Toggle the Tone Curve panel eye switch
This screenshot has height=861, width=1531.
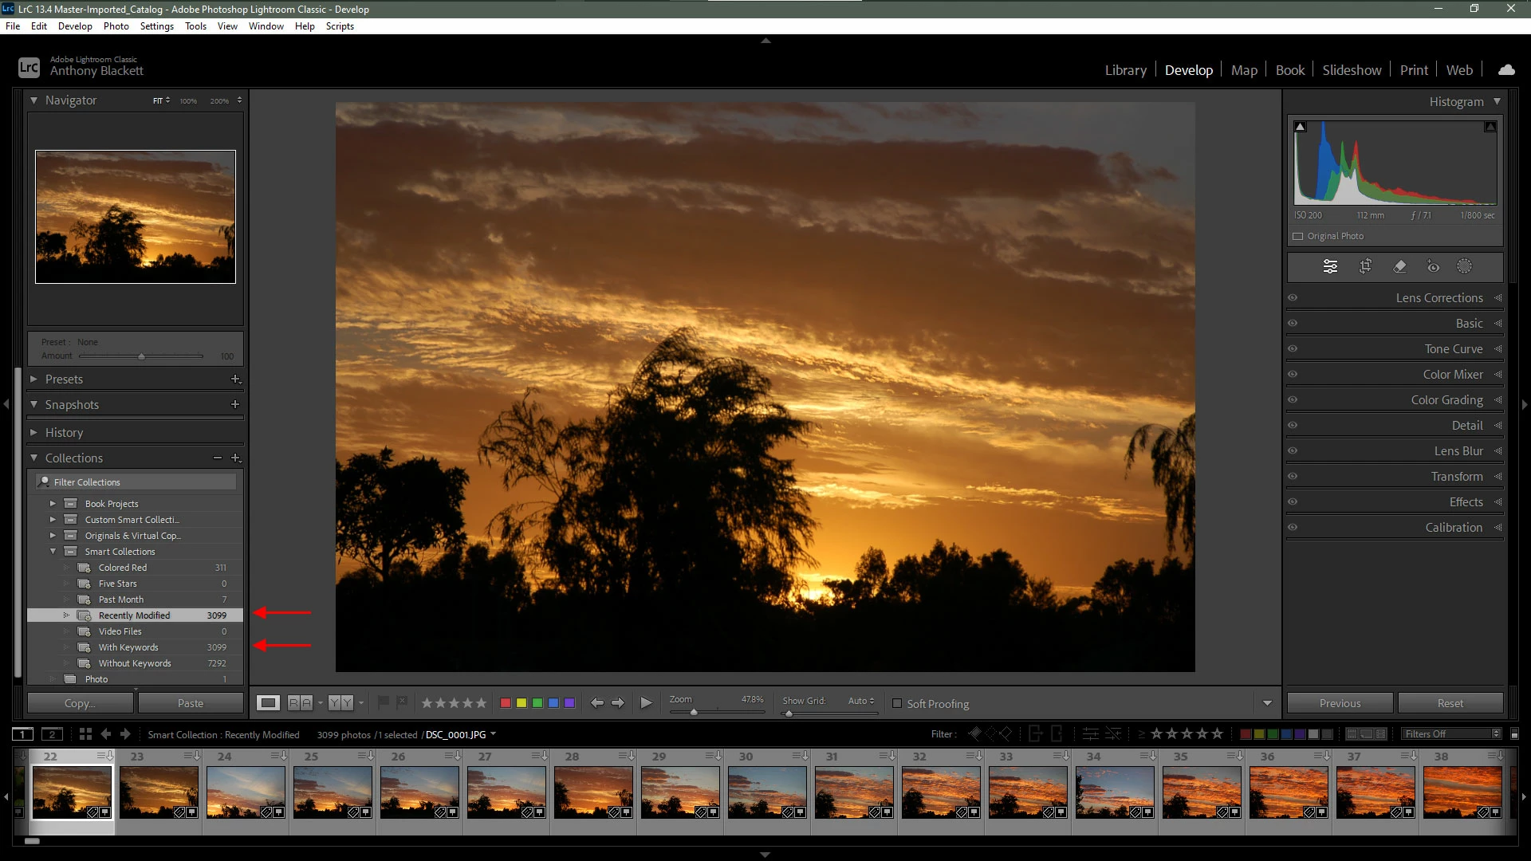point(1293,349)
